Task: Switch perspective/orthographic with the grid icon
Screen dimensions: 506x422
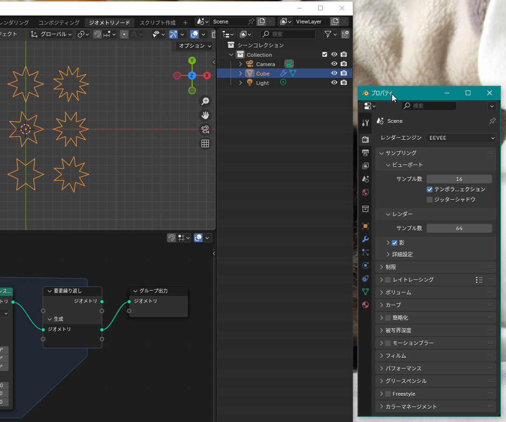Action: click(205, 144)
